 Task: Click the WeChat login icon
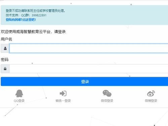tap(107, 93)
